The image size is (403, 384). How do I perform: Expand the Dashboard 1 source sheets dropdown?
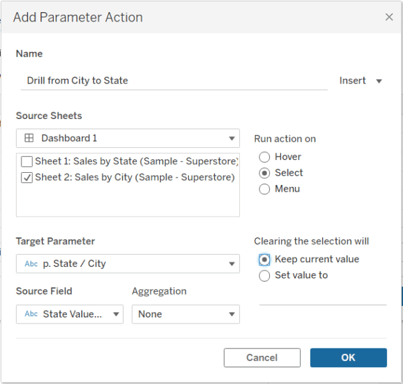coord(232,138)
